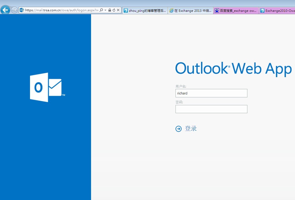
Task: Select the mail.trsa.com.cn URL address field
Action: [62, 10]
